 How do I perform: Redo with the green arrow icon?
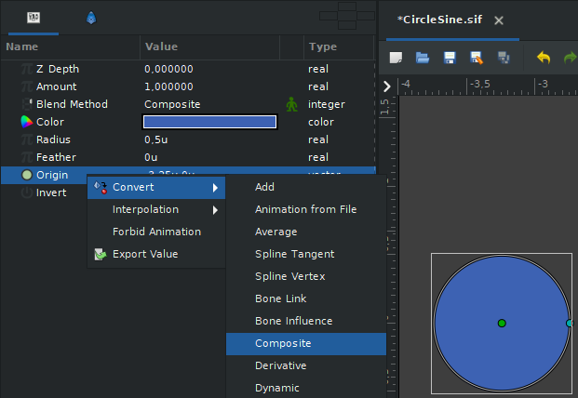571,58
